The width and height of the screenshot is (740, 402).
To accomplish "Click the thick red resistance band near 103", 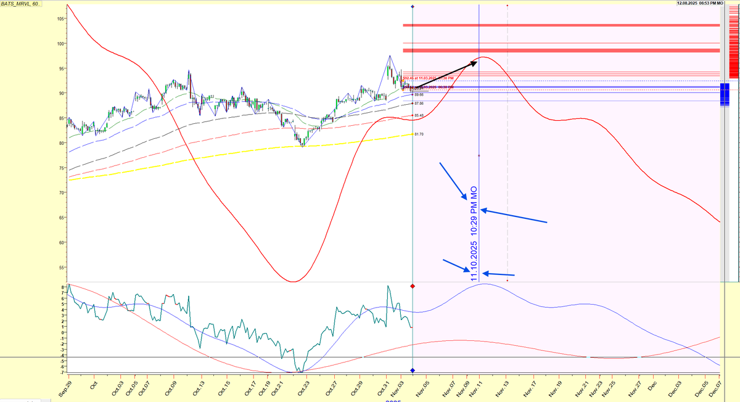I will (x=561, y=25).
